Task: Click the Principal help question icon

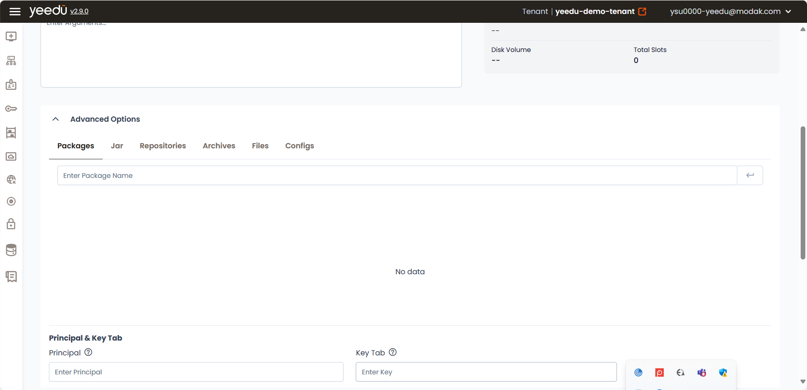Action: pyautogui.click(x=88, y=352)
